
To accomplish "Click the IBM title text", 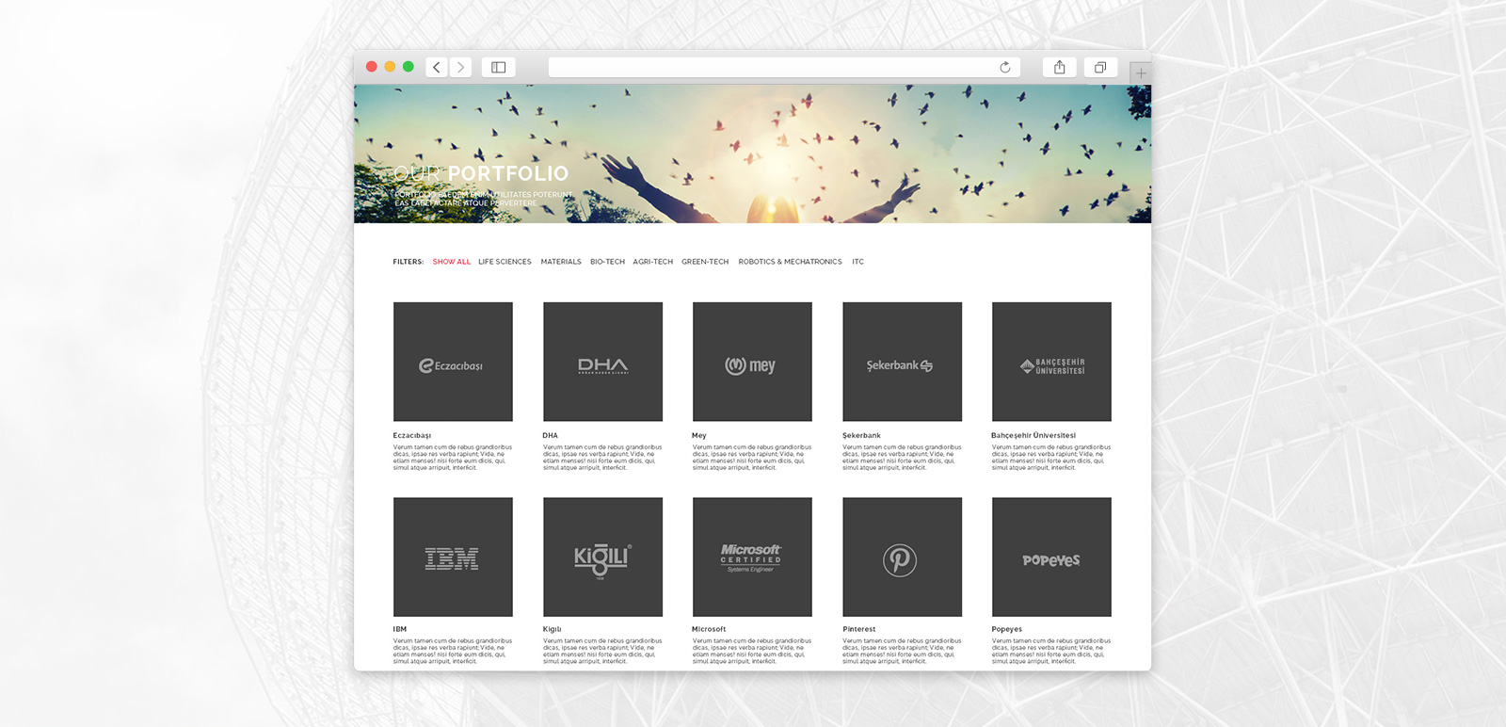I will (400, 629).
